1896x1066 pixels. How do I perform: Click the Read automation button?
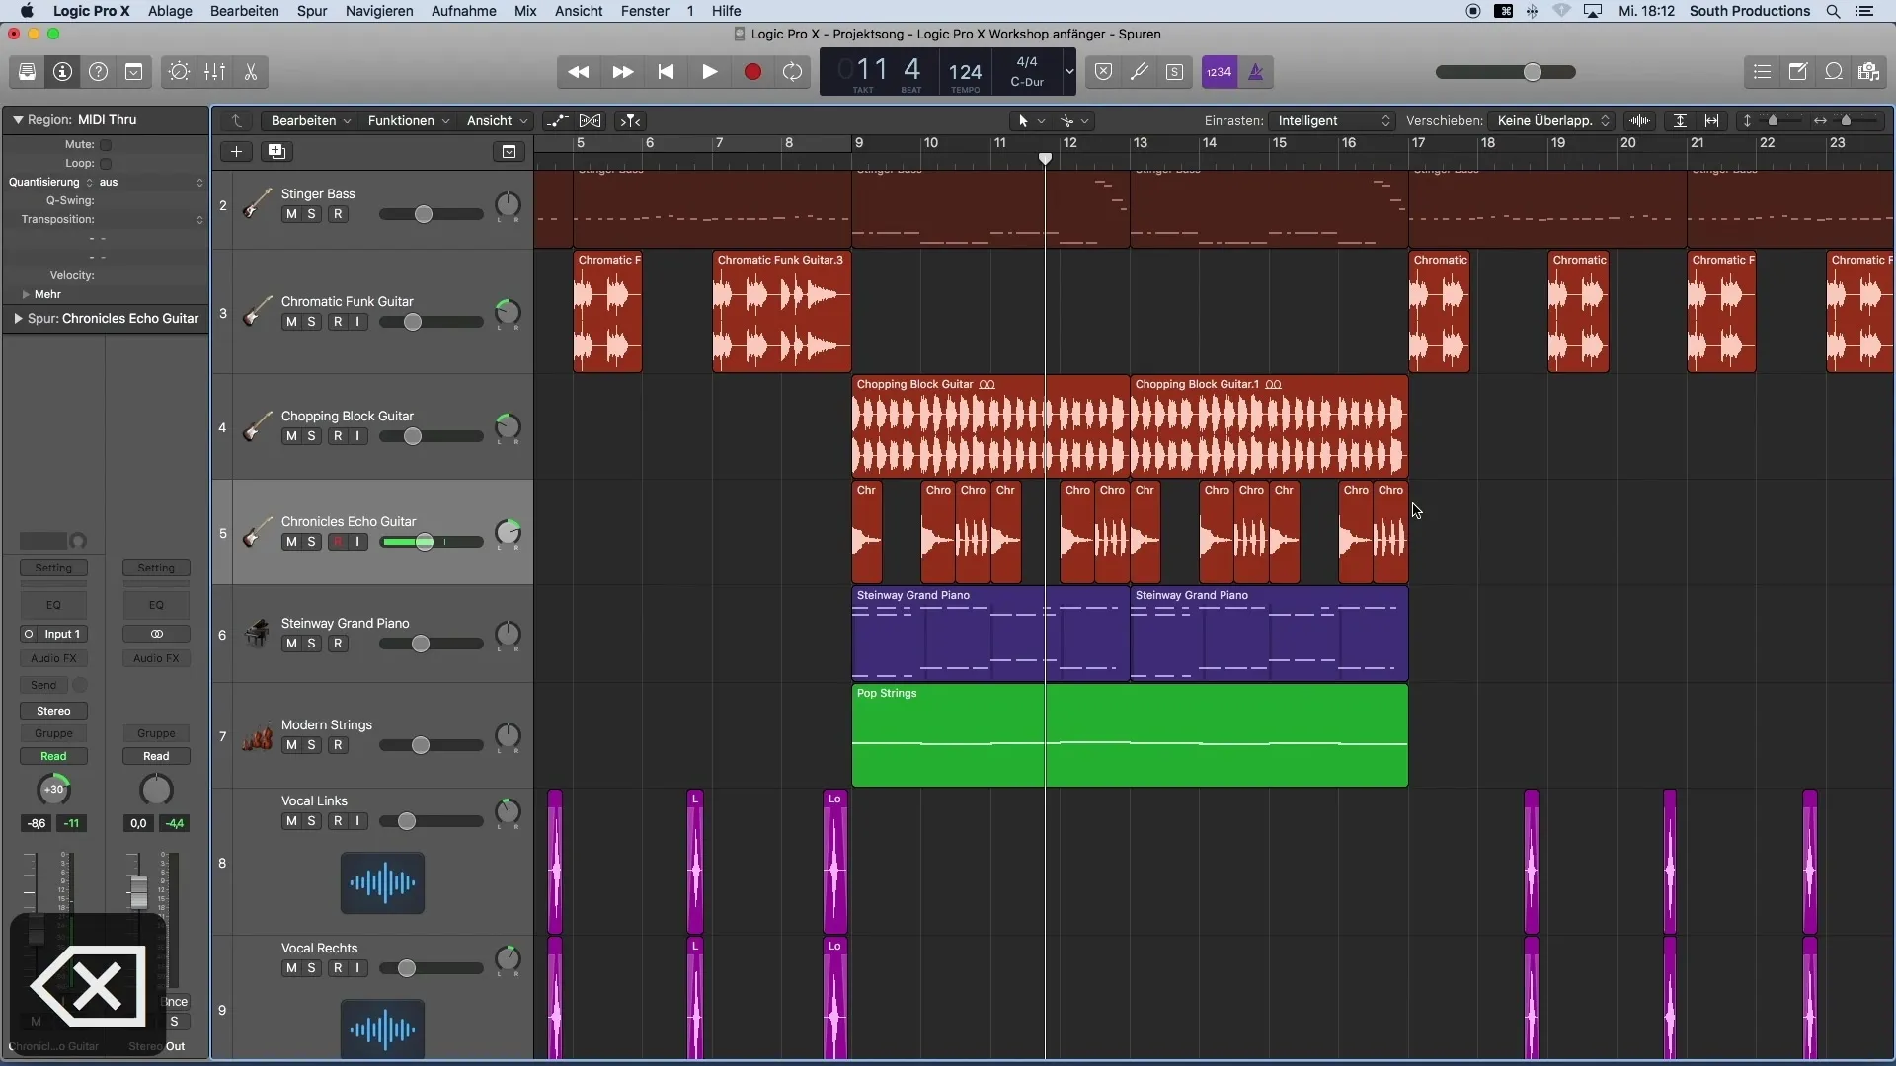(x=52, y=755)
